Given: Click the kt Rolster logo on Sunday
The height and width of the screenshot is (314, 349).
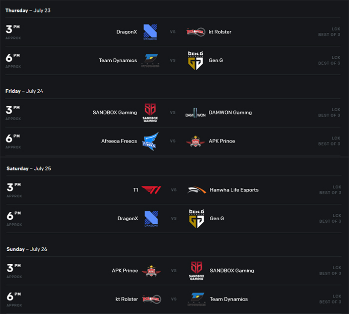Looking at the screenshot, I should click(x=152, y=299).
